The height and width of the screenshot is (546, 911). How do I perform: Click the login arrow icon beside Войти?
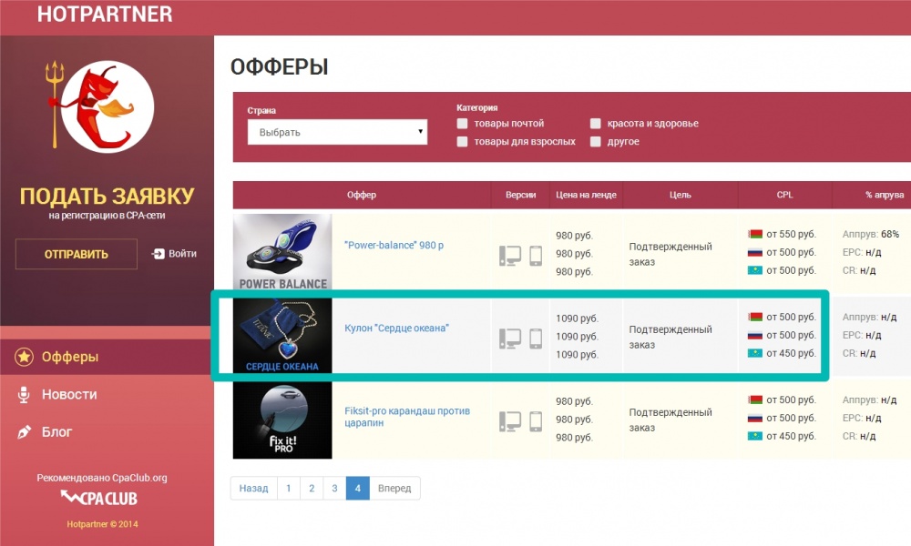click(158, 254)
